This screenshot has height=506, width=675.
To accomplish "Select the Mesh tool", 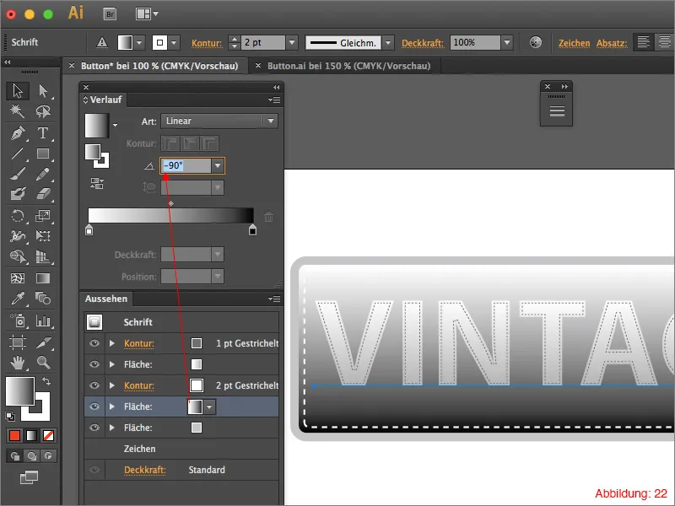I will (18, 278).
